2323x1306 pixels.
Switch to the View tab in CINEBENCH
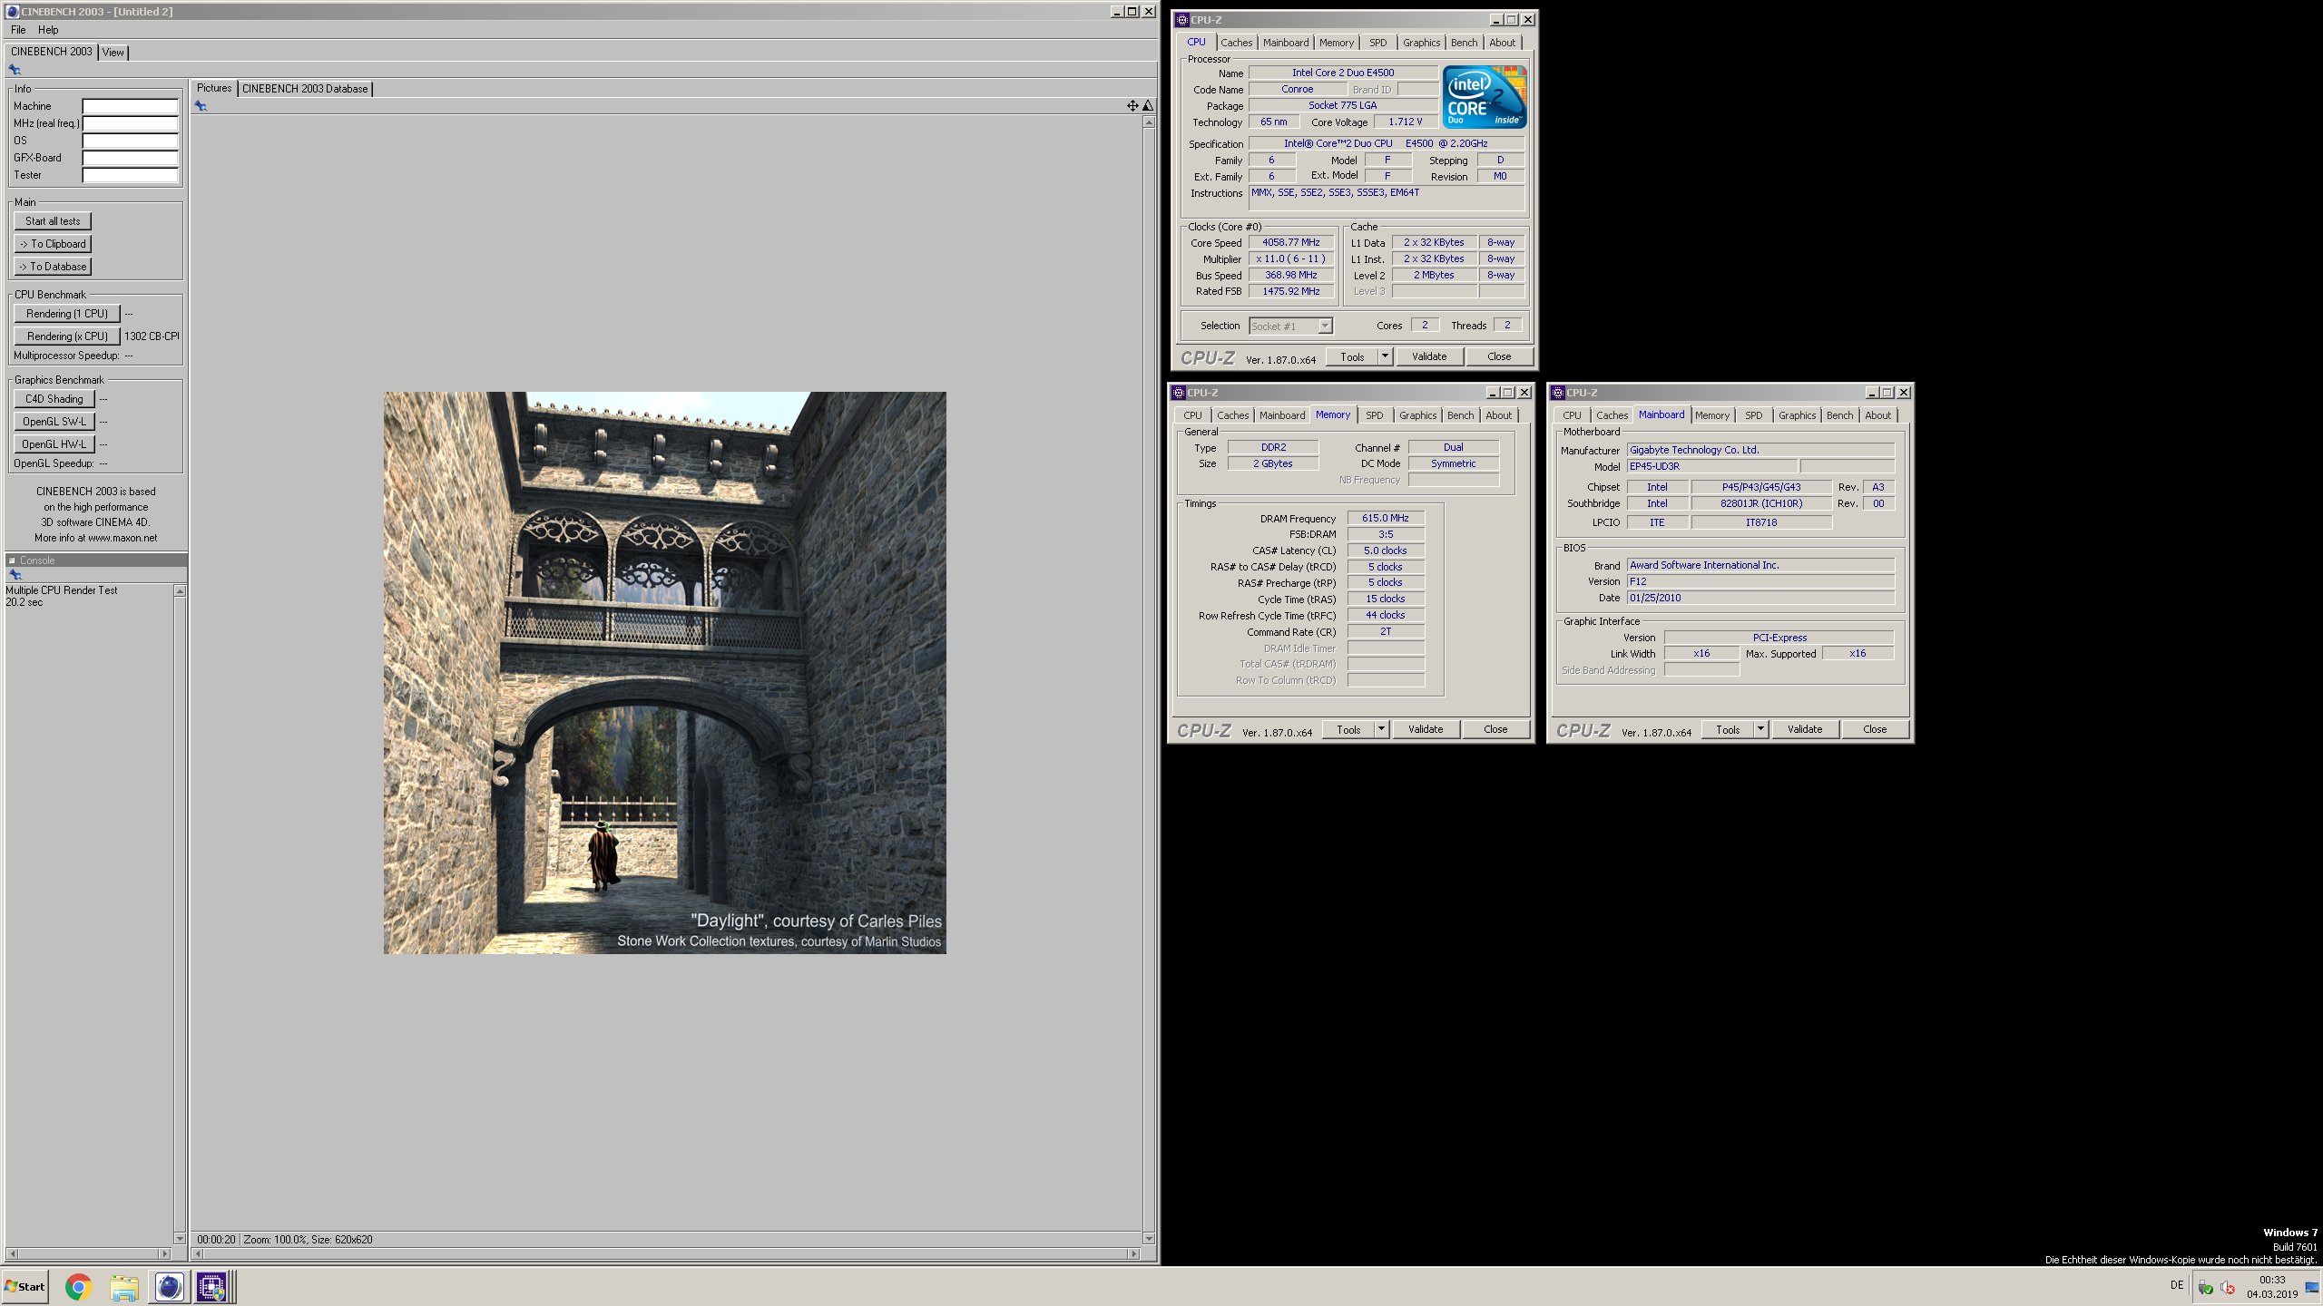point(113,53)
